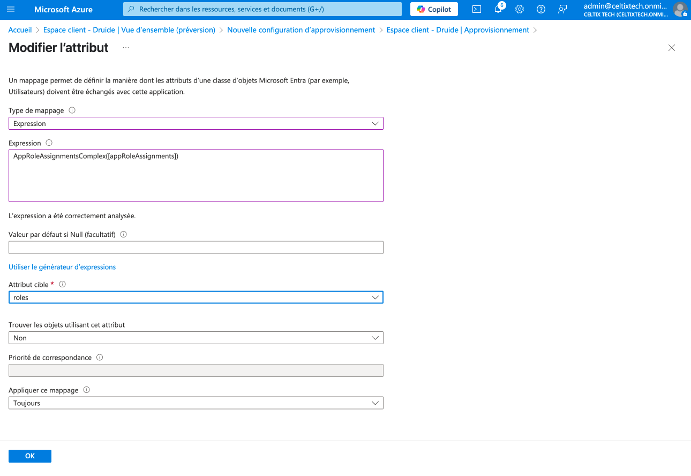Open portal settings gear
The width and height of the screenshot is (691, 476).
pyautogui.click(x=519, y=9)
